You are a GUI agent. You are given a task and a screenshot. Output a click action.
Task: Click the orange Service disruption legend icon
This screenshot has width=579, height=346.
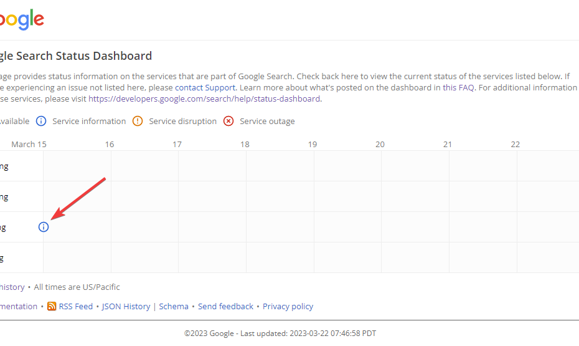click(138, 121)
